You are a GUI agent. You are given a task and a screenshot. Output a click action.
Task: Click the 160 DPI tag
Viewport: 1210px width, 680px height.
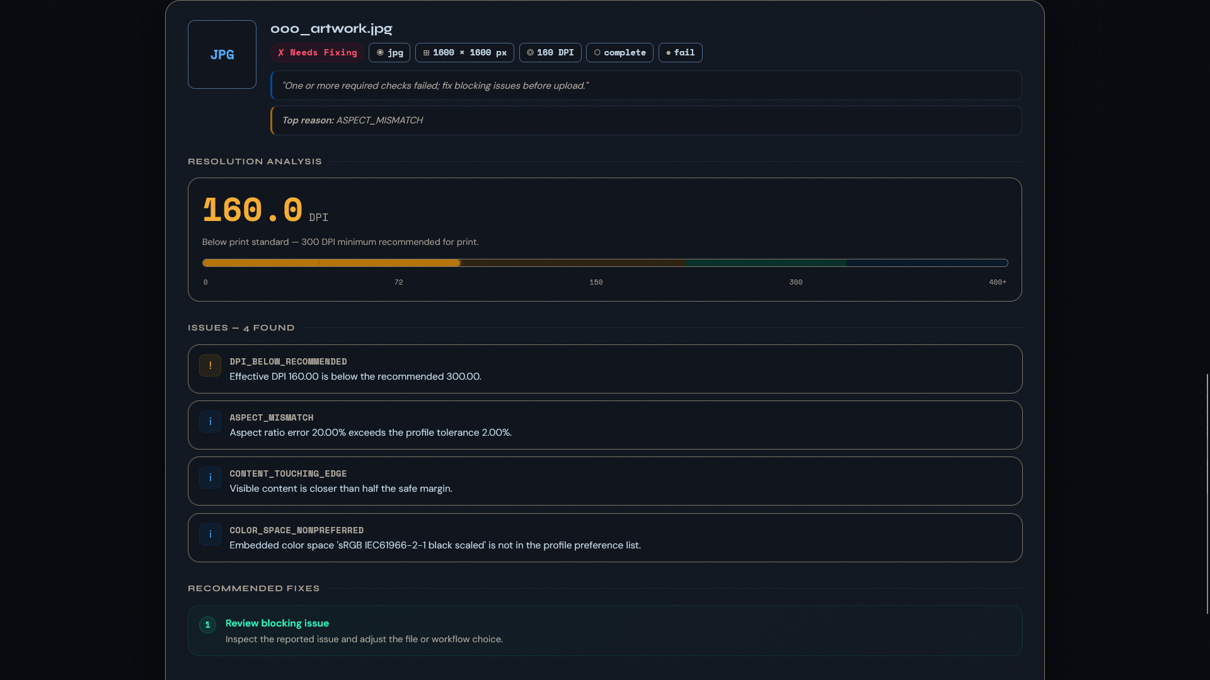(x=550, y=52)
